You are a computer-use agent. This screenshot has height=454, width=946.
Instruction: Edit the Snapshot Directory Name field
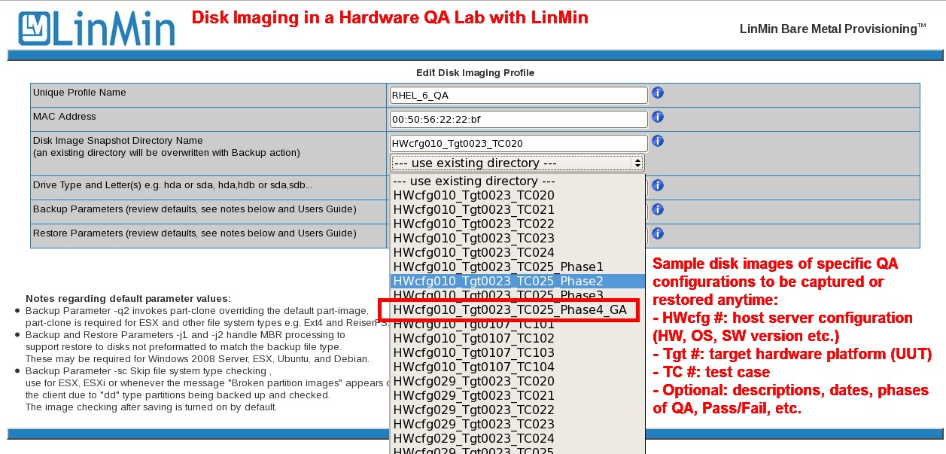[519, 143]
